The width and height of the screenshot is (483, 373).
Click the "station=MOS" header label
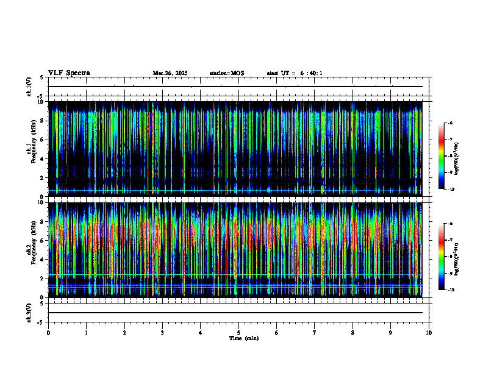[227, 73]
